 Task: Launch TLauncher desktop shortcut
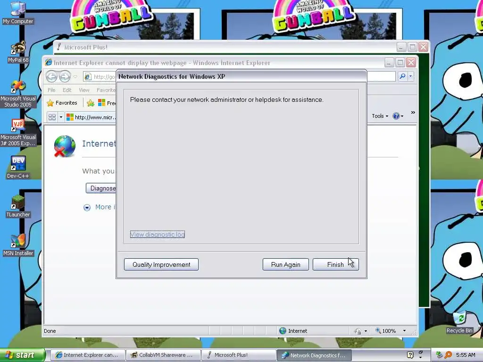(18, 206)
